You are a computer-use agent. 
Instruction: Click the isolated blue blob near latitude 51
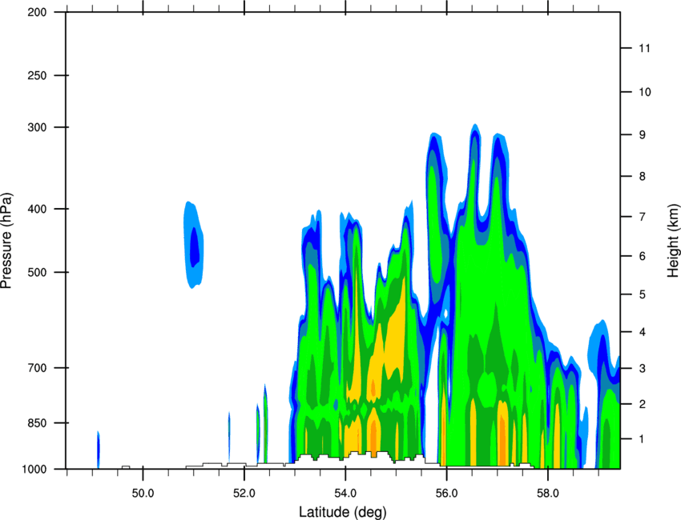pyautogui.click(x=193, y=245)
